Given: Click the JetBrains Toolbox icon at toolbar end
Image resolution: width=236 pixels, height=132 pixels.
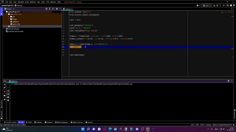Looking at the screenshot, I should click(x=234, y=5).
